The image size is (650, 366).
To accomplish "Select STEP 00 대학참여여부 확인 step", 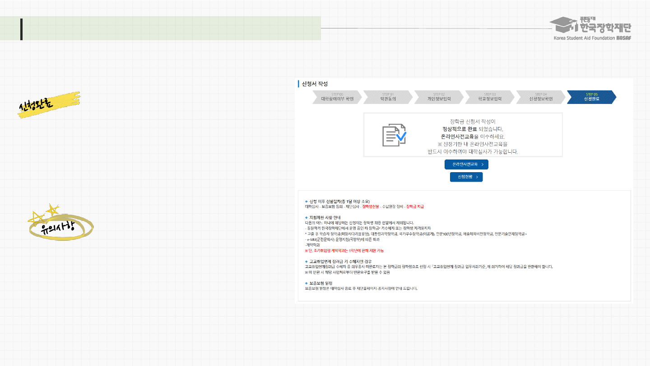I will pos(337,97).
